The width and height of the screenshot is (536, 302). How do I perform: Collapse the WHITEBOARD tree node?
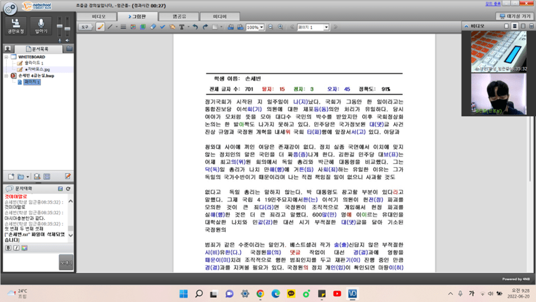[6, 57]
